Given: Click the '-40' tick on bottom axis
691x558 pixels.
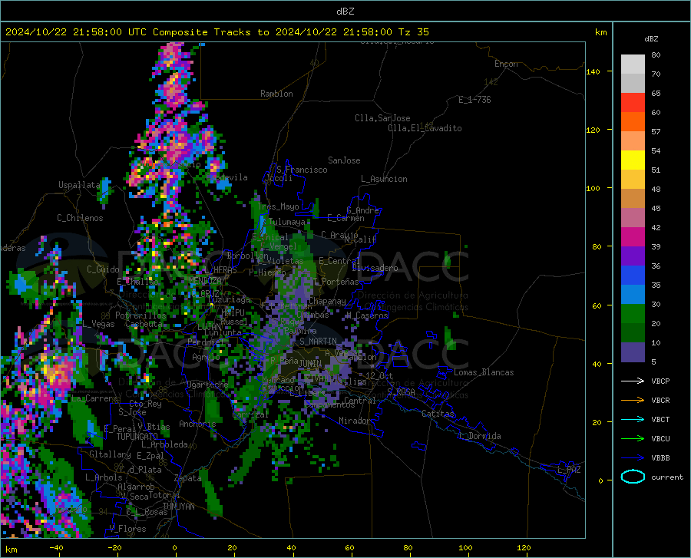Looking at the screenshot, I should [x=56, y=547].
